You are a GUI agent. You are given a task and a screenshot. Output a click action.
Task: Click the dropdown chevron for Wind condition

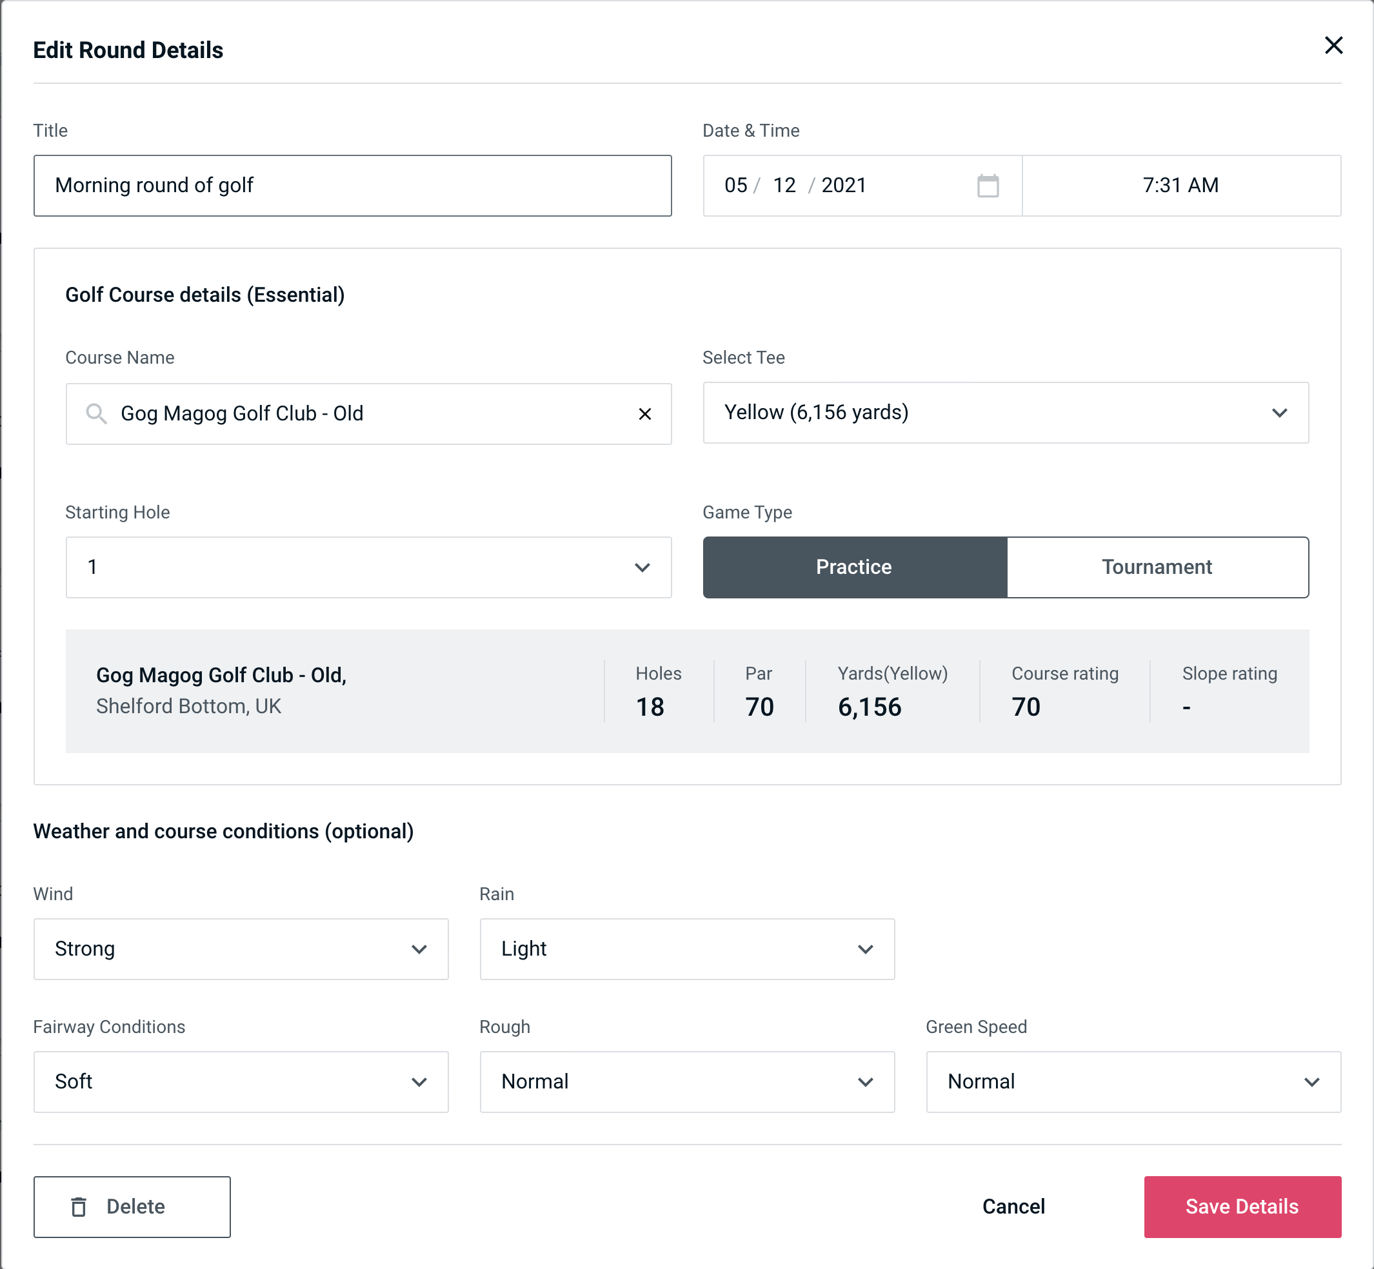(420, 949)
